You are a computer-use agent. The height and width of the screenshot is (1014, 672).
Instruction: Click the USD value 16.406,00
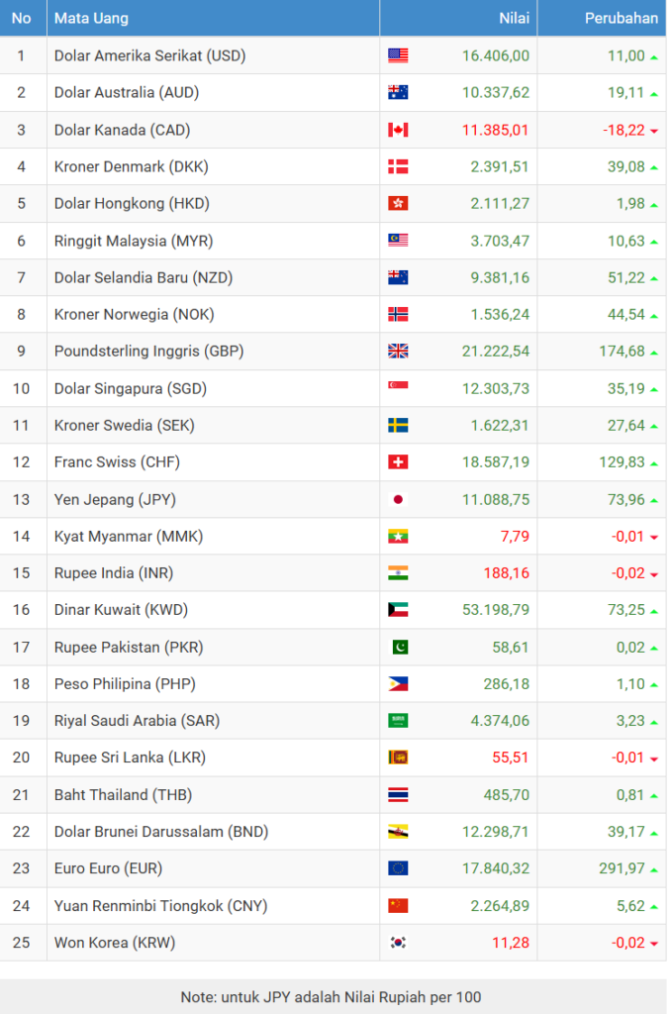click(x=496, y=55)
